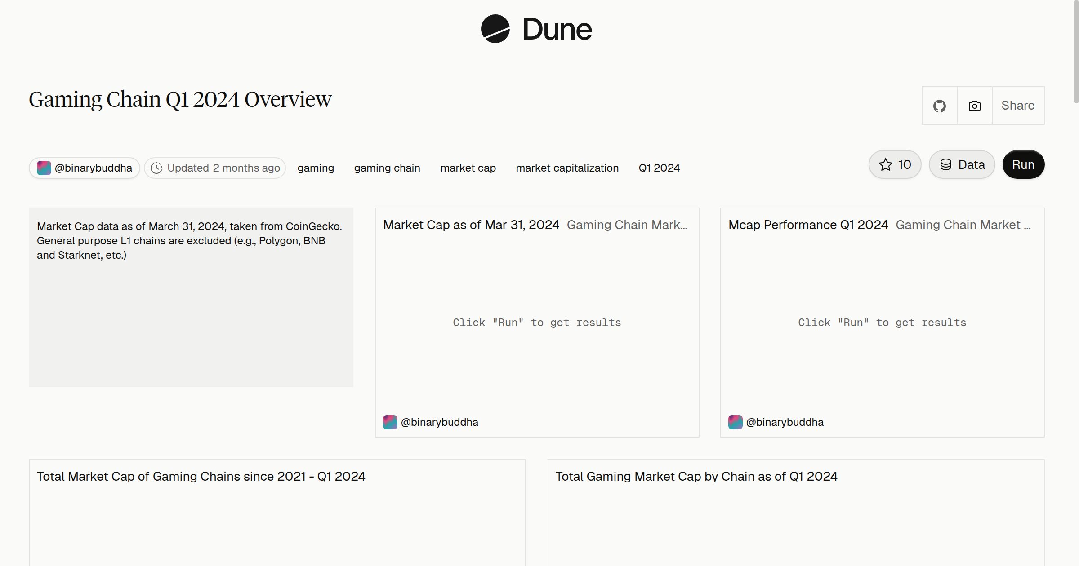The image size is (1079, 566).
Task: Open the Market Cap as of Mar 31, 2024 title
Action: pyautogui.click(x=471, y=225)
